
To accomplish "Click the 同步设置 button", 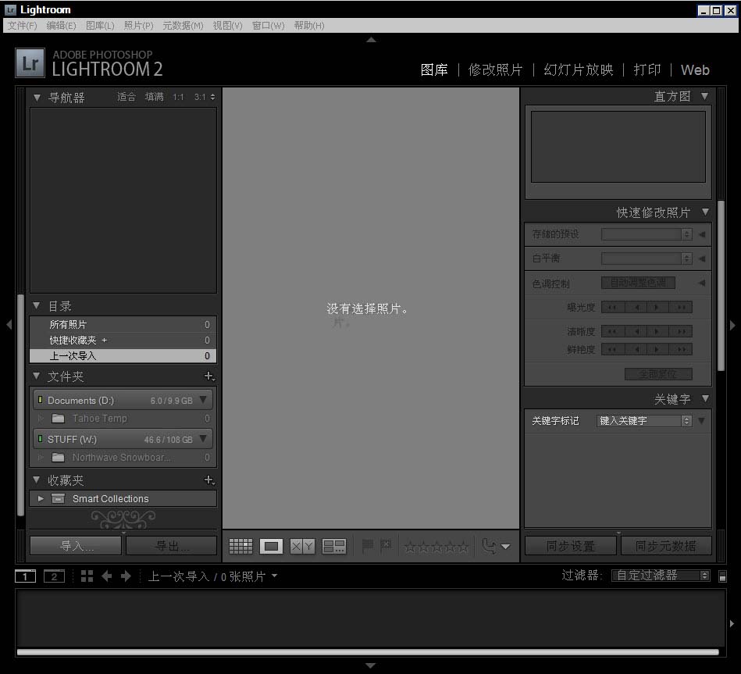I will tap(571, 546).
